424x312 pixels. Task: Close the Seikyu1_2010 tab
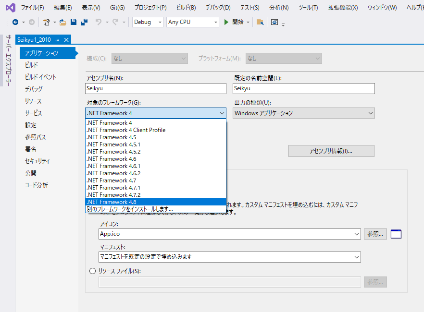pyautogui.click(x=66, y=40)
